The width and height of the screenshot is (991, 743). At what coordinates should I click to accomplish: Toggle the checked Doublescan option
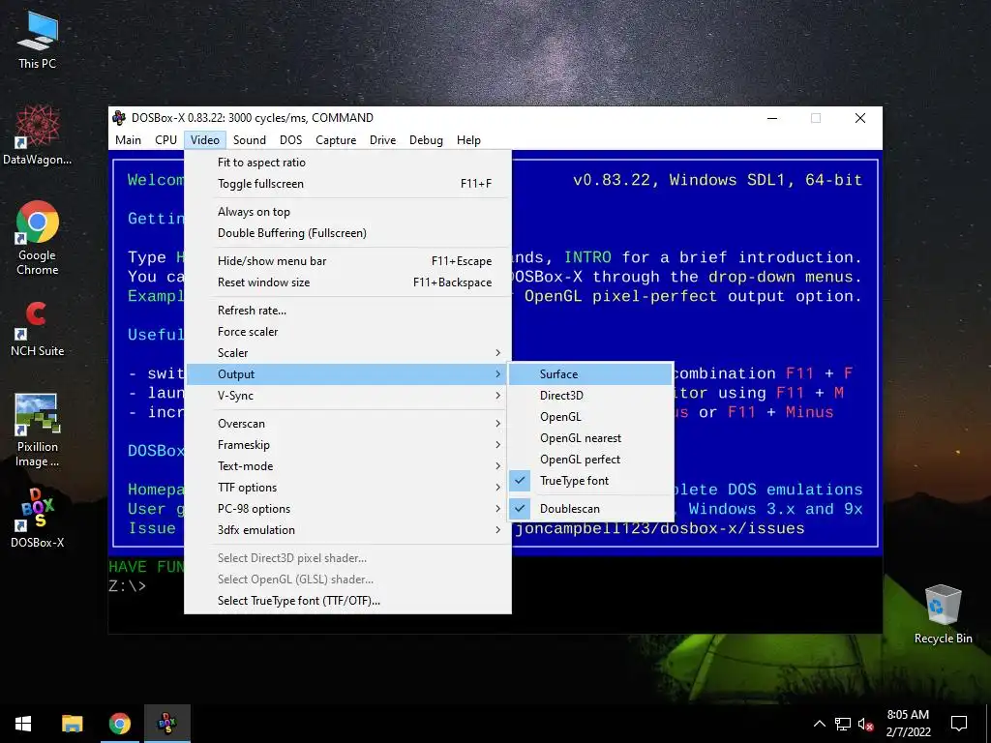click(x=590, y=509)
